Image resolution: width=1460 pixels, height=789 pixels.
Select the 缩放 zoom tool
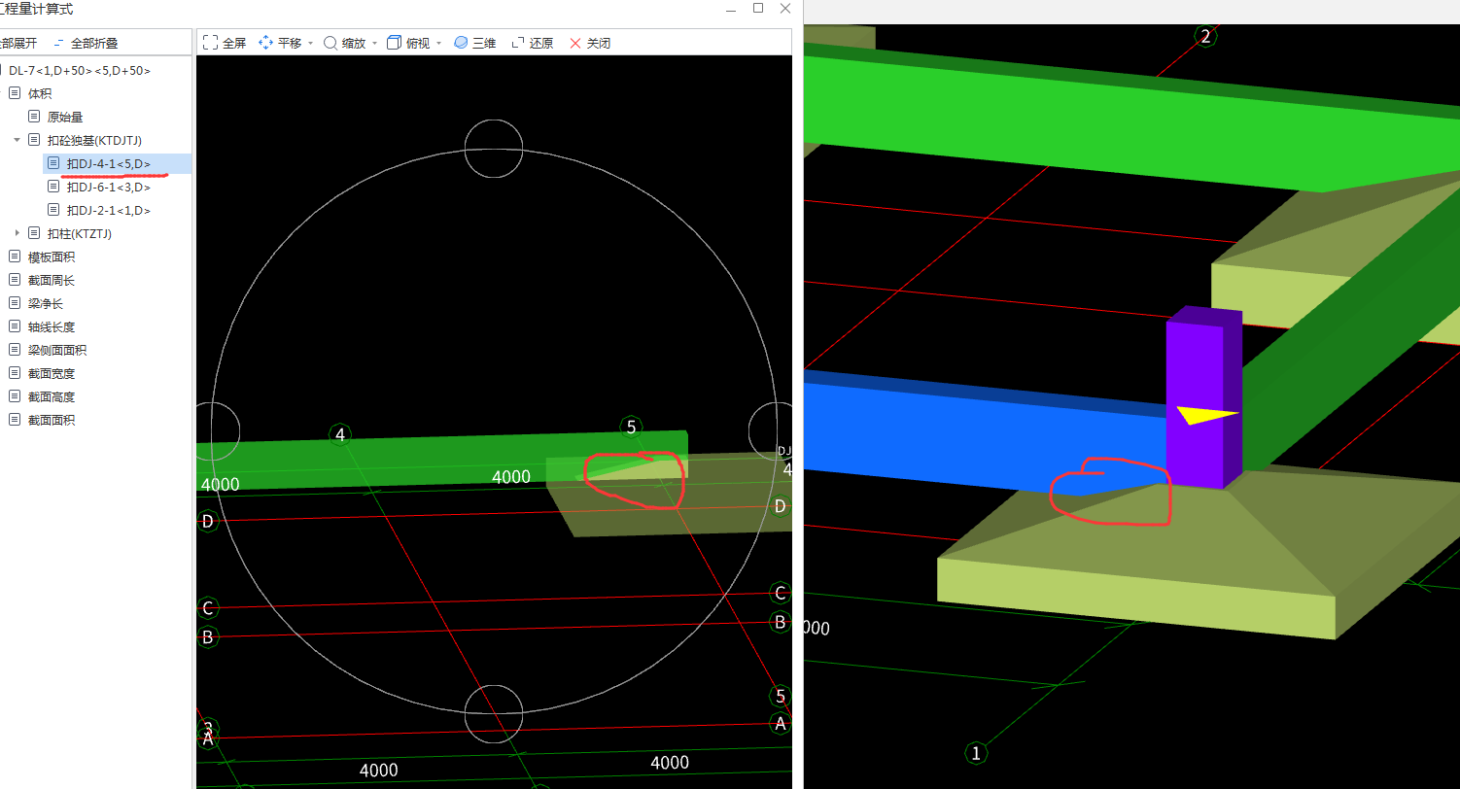344,44
